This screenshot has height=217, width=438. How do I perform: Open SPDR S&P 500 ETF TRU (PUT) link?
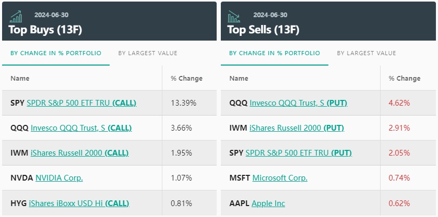[298, 153]
